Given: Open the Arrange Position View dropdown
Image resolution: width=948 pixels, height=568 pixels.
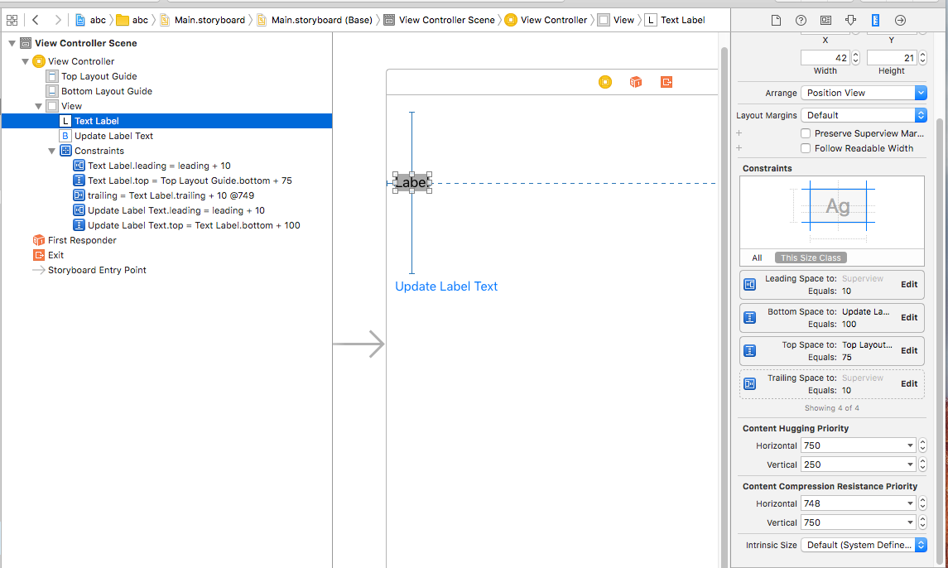Looking at the screenshot, I should (864, 93).
